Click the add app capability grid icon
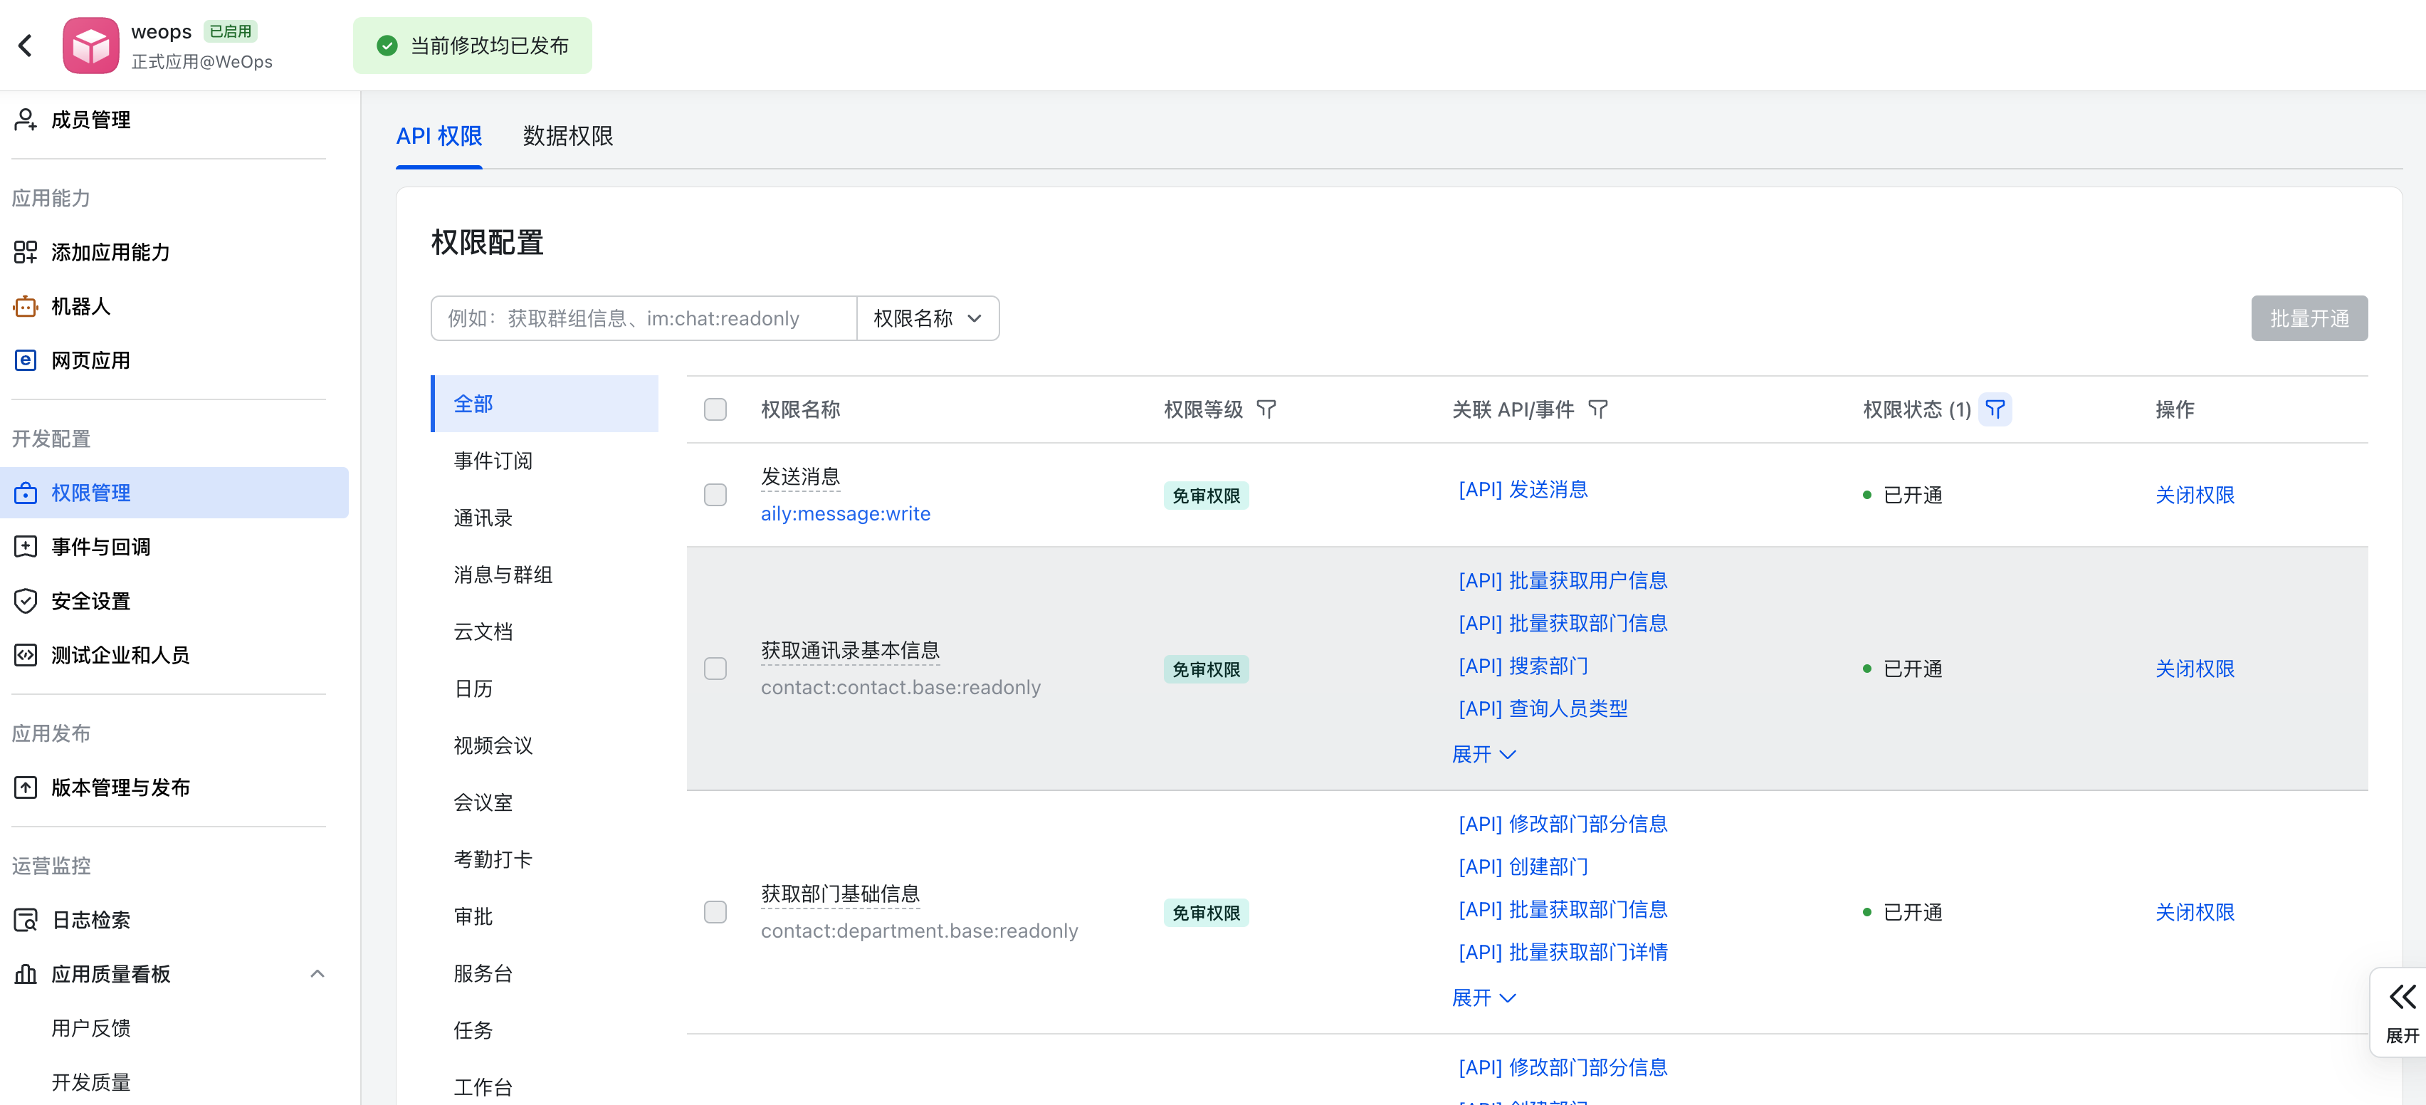The height and width of the screenshot is (1105, 2426). [26, 253]
